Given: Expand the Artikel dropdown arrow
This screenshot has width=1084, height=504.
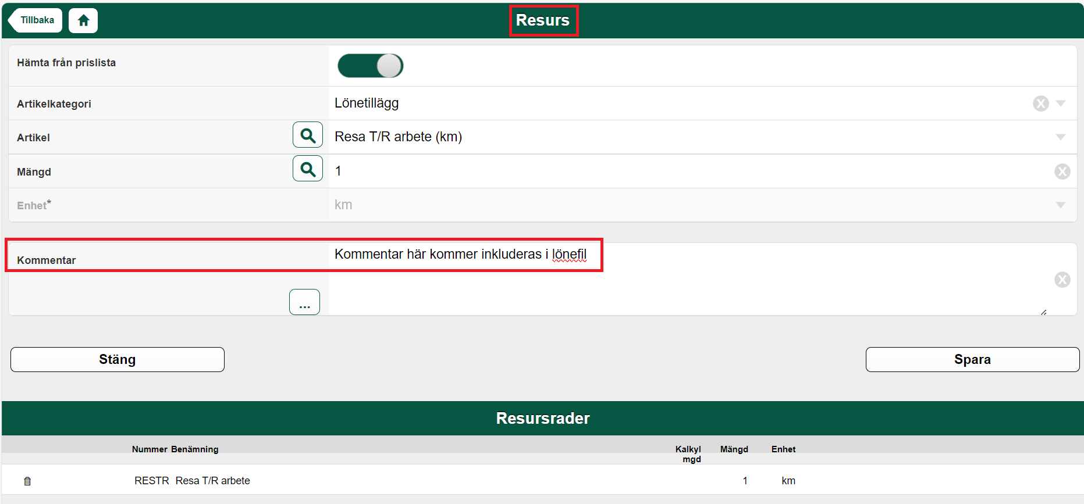Looking at the screenshot, I should pyautogui.click(x=1061, y=137).
